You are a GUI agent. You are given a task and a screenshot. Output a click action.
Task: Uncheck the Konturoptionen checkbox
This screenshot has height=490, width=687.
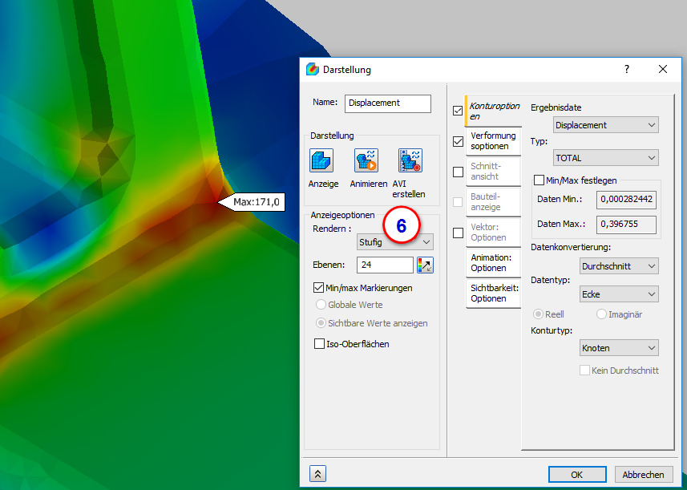[458, 111]
